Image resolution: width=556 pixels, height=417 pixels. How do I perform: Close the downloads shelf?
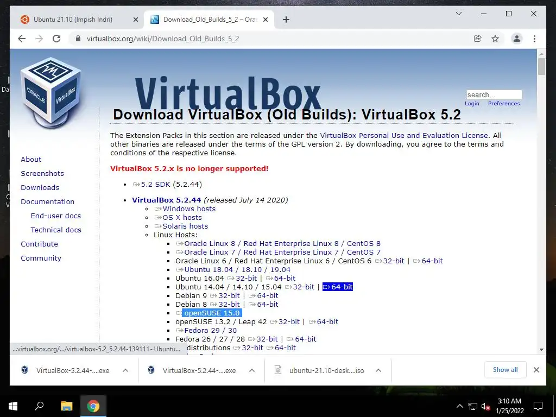click(536, 370)
